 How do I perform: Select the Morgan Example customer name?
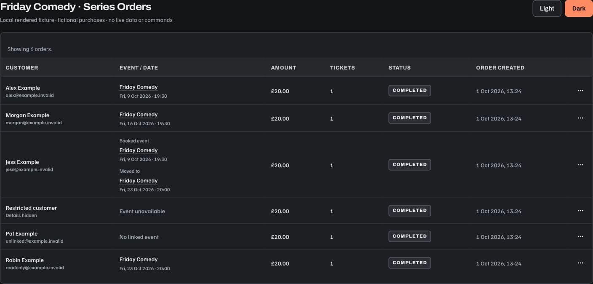27,115
